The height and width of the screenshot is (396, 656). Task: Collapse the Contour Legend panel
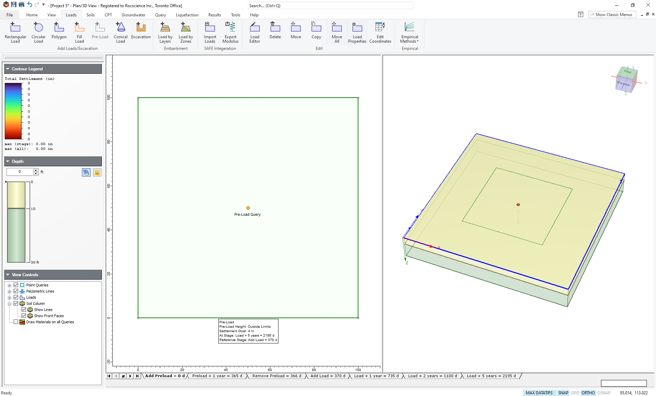coord(8,69)
